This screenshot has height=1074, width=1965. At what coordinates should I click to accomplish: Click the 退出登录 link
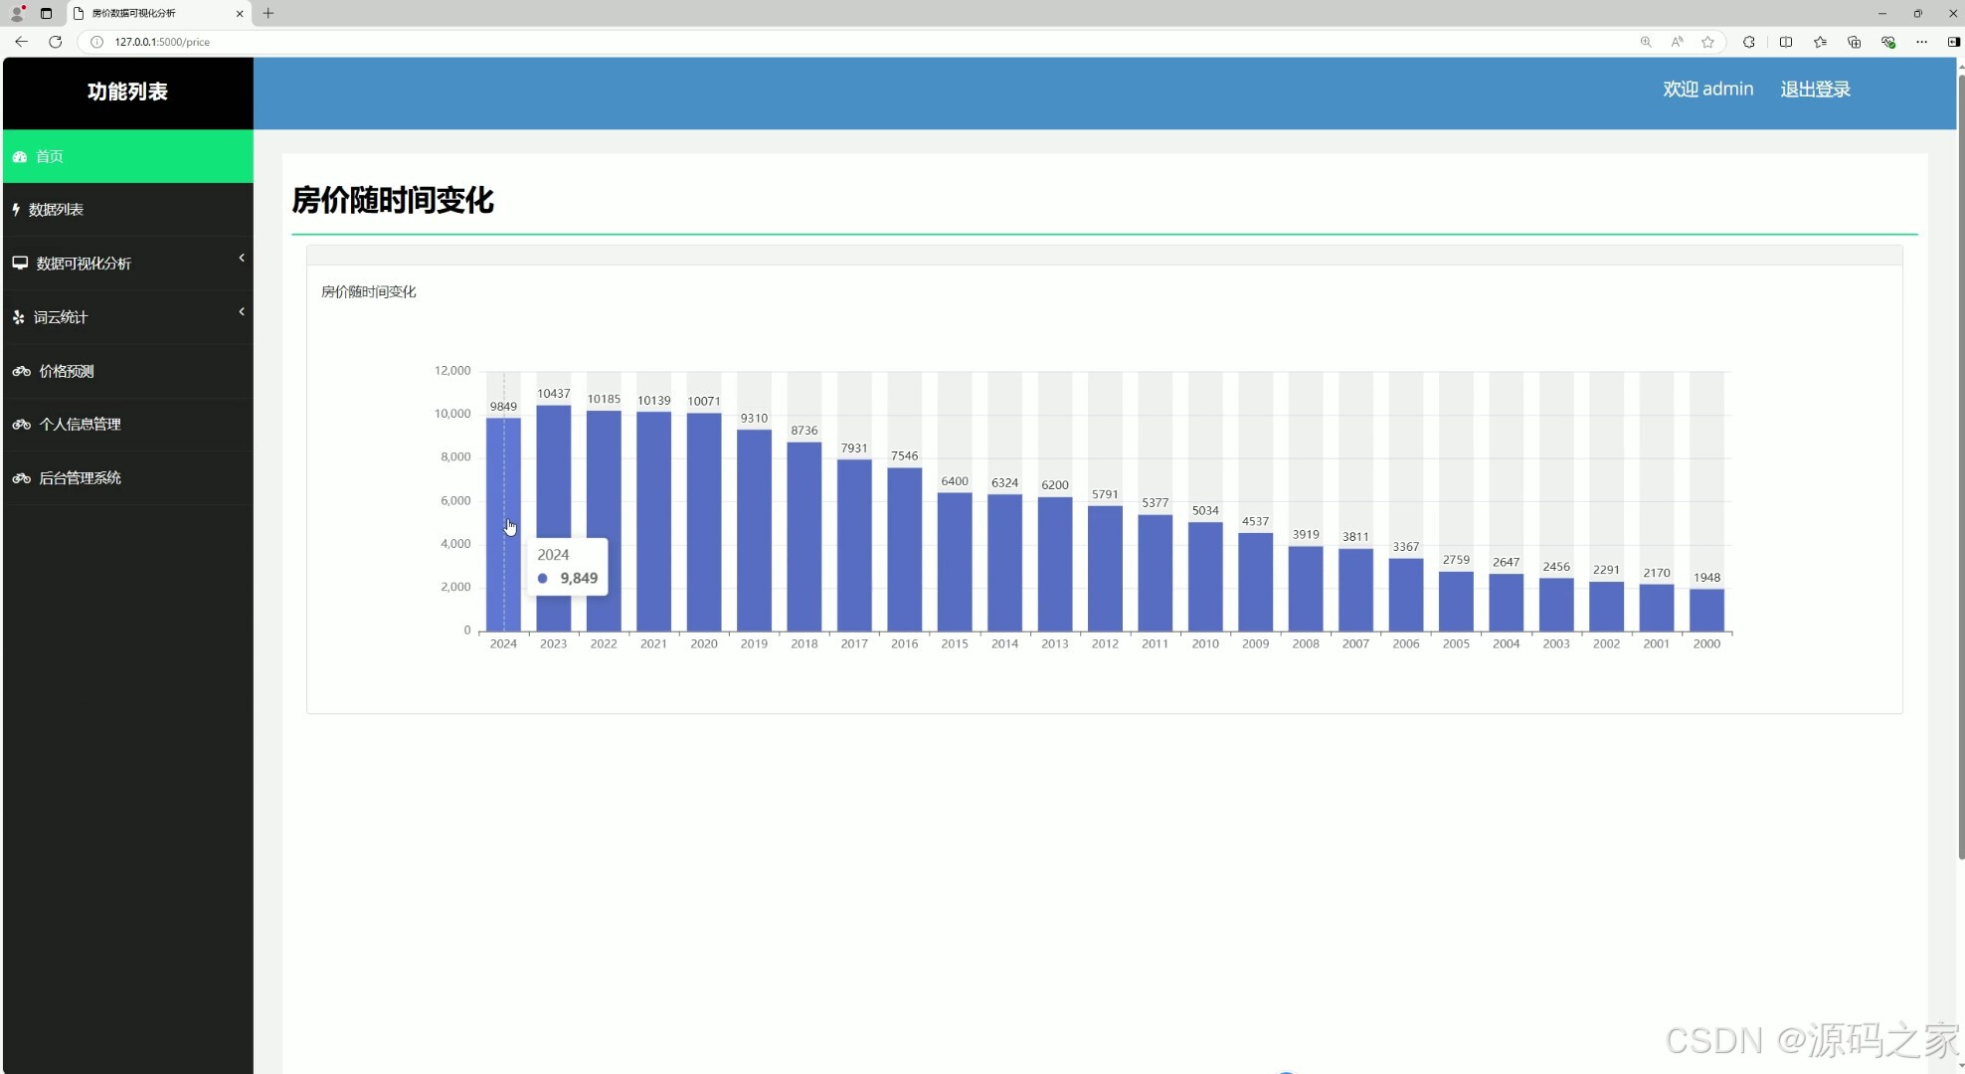coord(1815,89)
